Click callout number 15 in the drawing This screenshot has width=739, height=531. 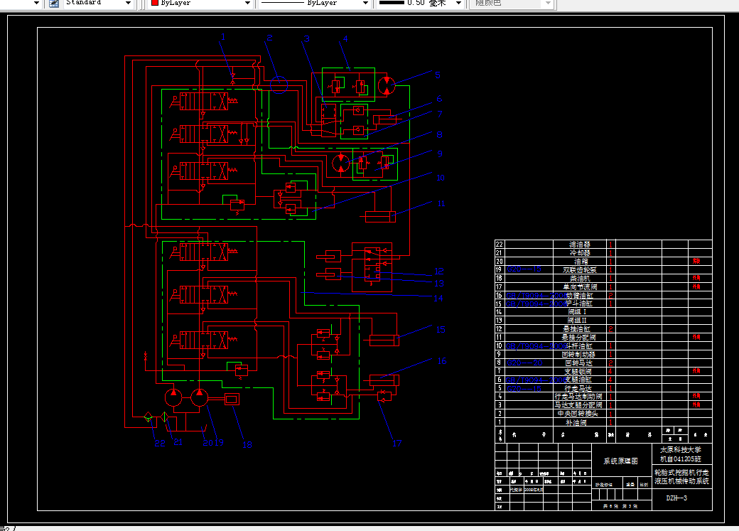440,330
